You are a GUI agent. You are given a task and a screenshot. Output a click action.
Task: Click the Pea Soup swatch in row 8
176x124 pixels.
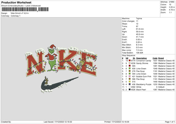pyautogui.click(x=130, y=79)
